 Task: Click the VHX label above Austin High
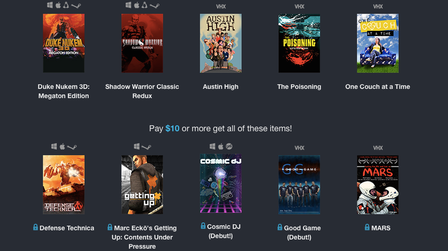[221, 7]
